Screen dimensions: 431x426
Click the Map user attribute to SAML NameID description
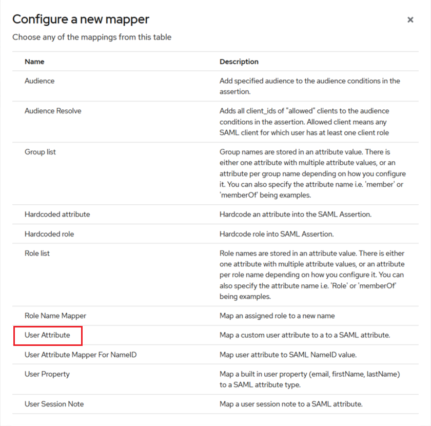[288, 355]
